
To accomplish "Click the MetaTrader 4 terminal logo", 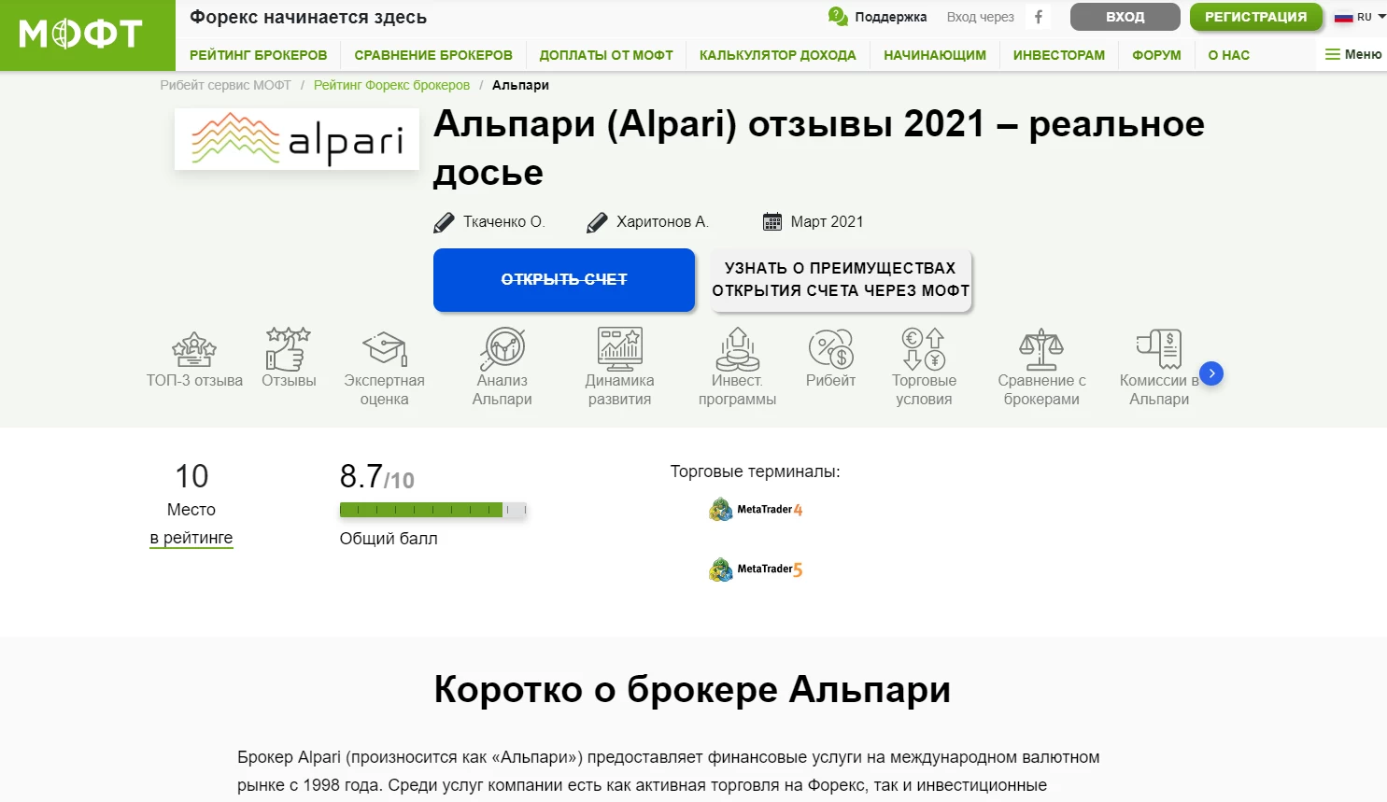I will pos(756,510).
